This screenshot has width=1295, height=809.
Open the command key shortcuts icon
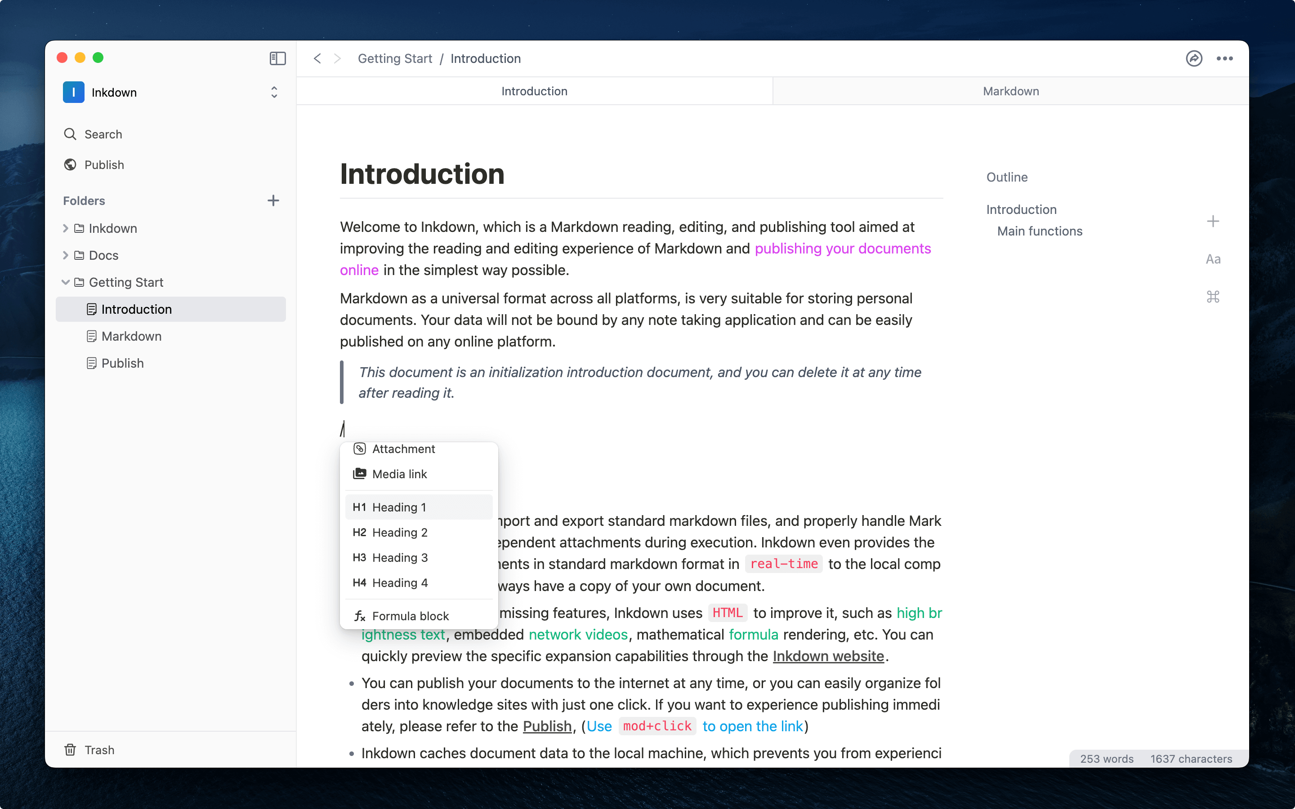coord(1213,297)
